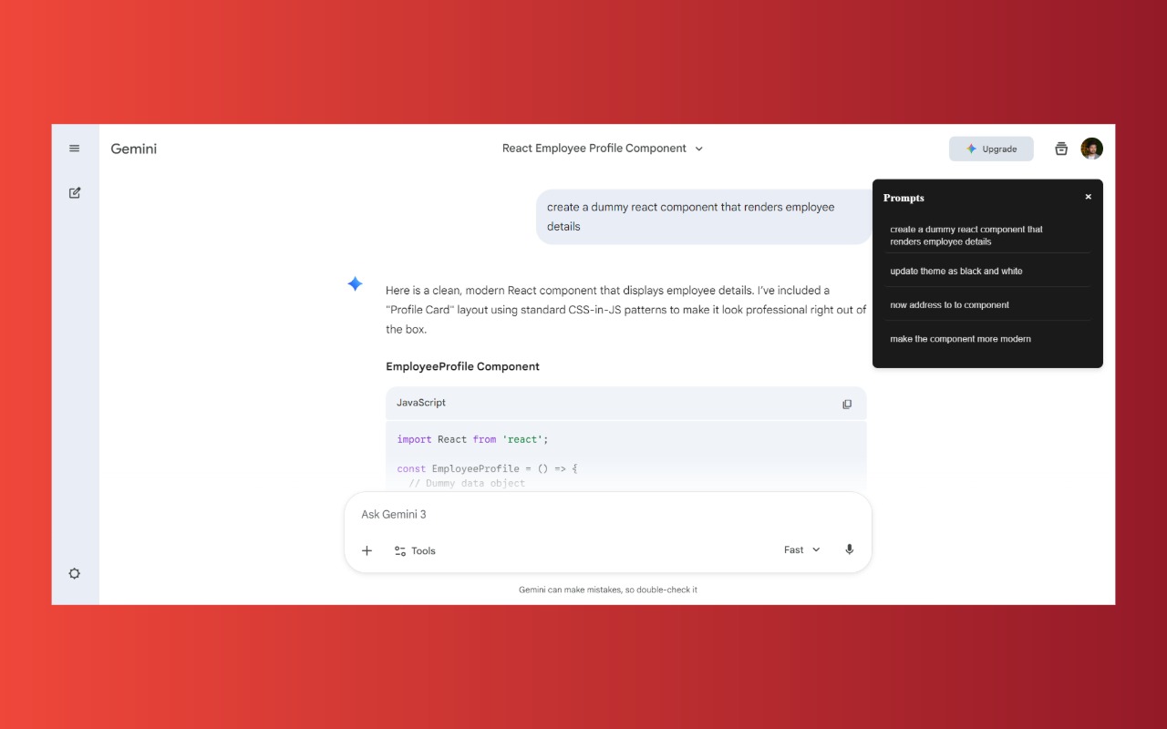Image resolution: width=1167 pixels, height=729 pixels.
Task: Click the 'Gemini can make mistakes' disclaimer text
Action: click(608, 590)
